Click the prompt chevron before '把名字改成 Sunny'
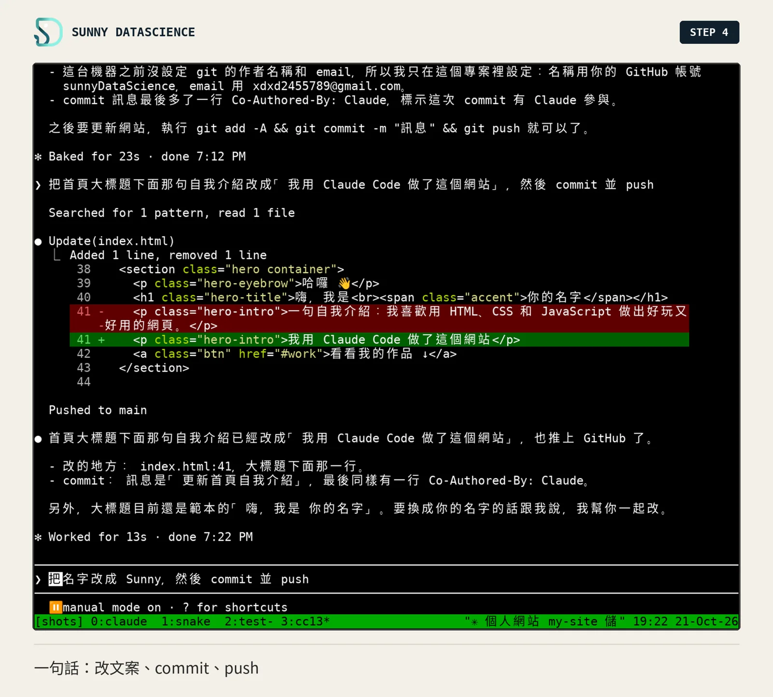This screenshot has height=697, width=773. pyautogui.click(x=38, y=579)
